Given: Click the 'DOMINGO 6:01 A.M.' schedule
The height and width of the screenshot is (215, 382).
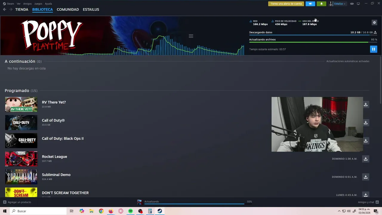Looking at the screenshot, I should (344, 177).
